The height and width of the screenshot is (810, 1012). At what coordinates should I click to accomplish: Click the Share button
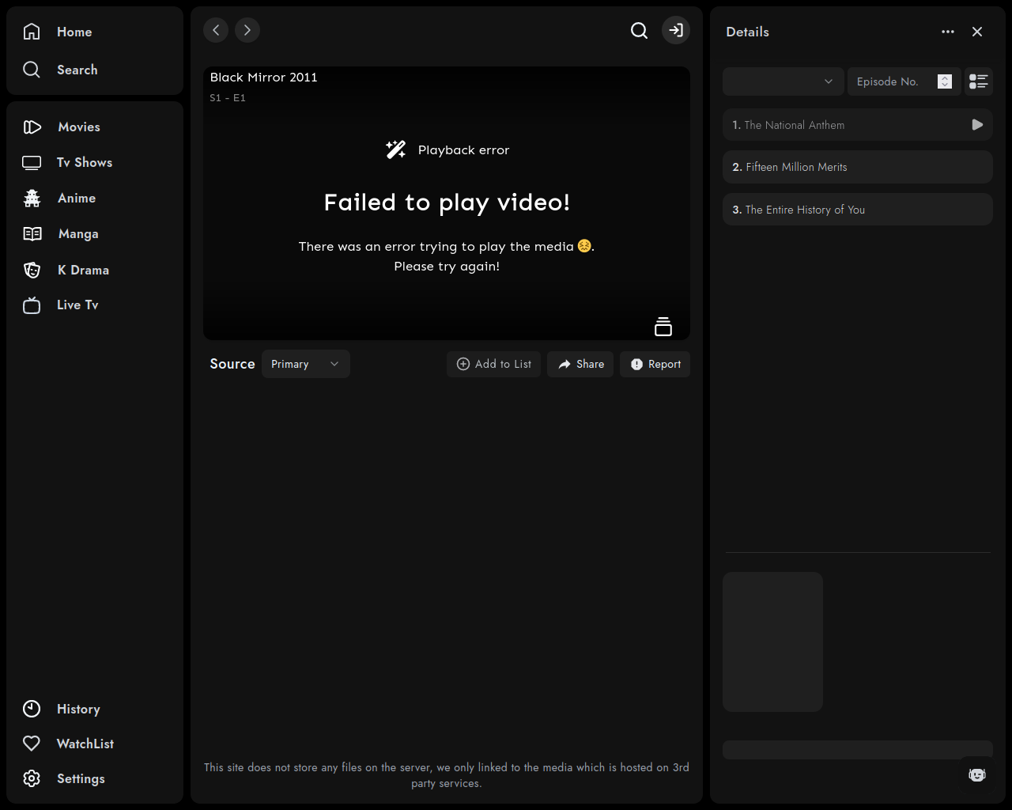580,364
